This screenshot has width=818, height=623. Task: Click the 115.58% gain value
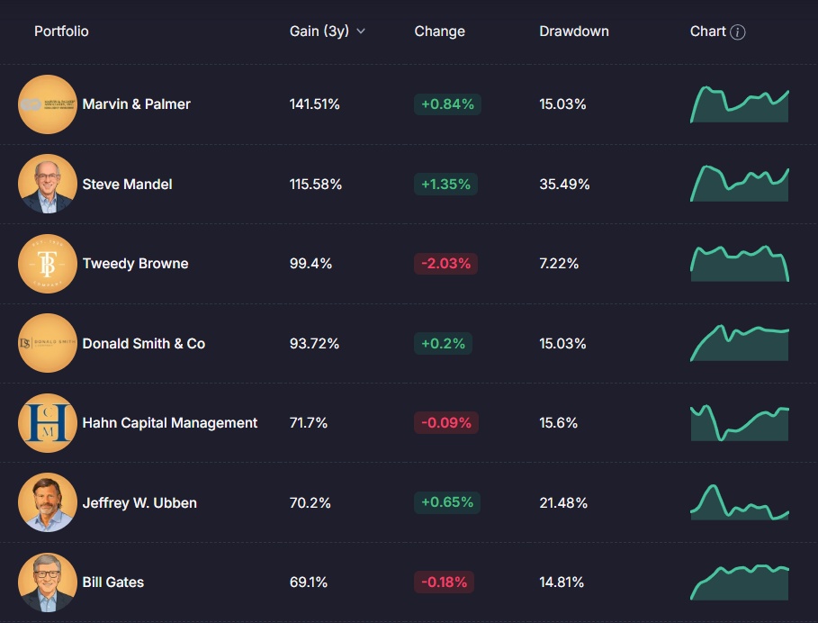(x=316, y=185)
